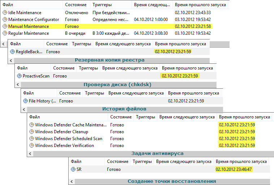The width and height of the screenshot is (274, 185).
Task: Click Состояние header in Windows Defender panel
Action: tap(121, 117)
